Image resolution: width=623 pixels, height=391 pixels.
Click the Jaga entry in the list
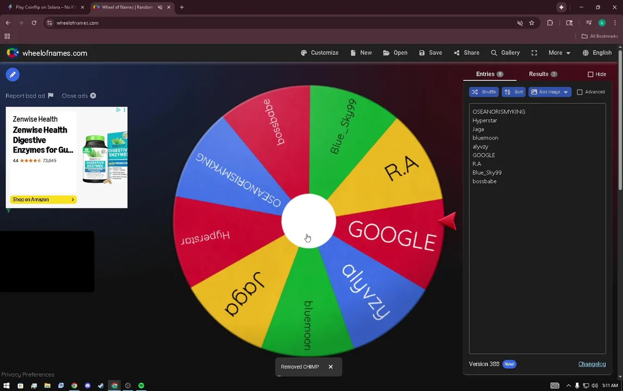coord(478,129)
